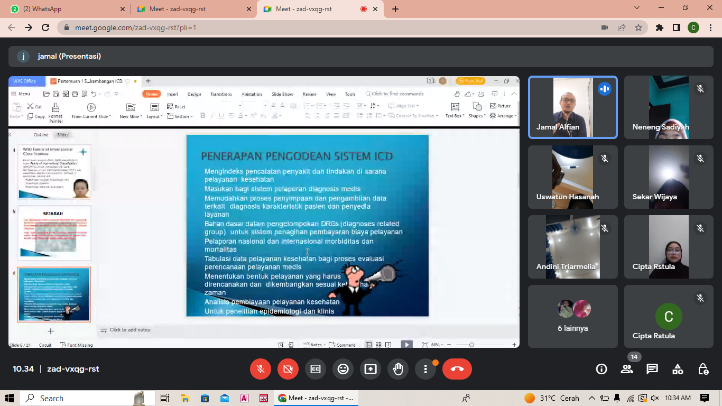Unmute your microphone
The image size is (722, 406).
pos(261,369)
